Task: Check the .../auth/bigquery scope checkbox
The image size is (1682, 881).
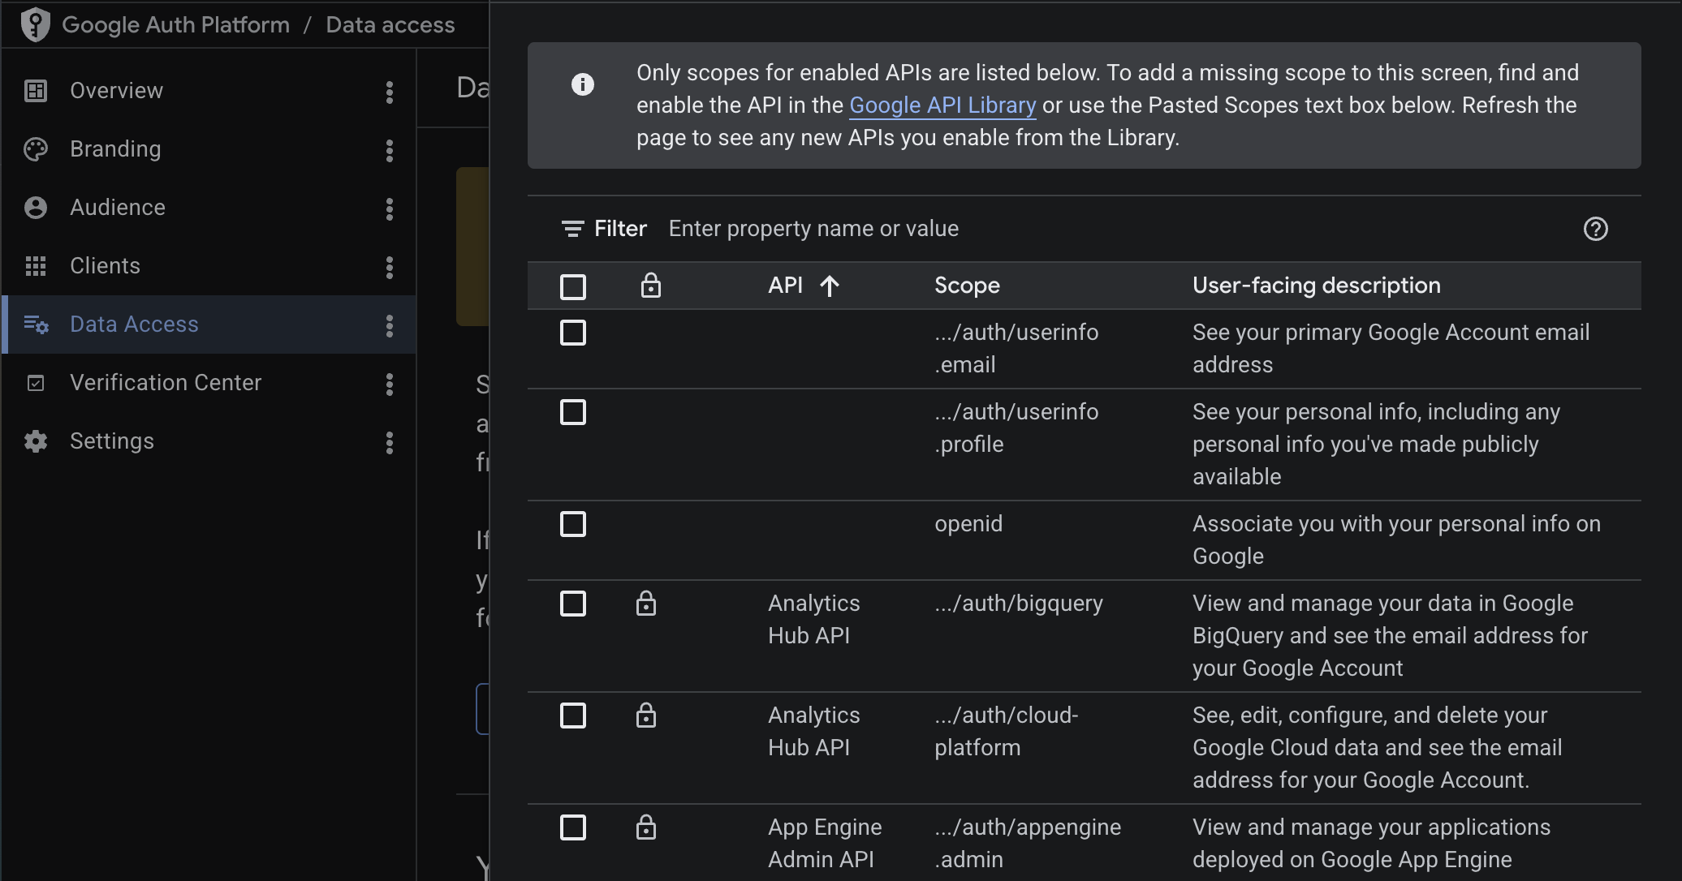Action: click(x=573, y=604)
